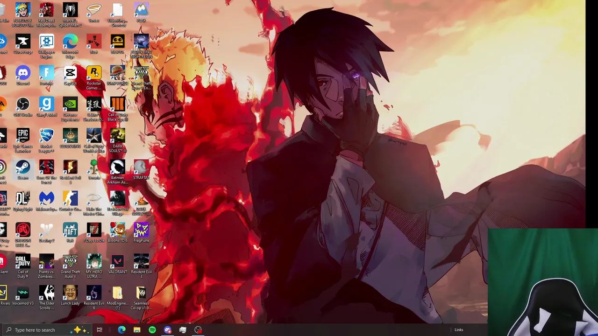This screenshot has width=598, height=336.
Task: Click the DRAGON BALL shortcut
Action: coord(23,235)
